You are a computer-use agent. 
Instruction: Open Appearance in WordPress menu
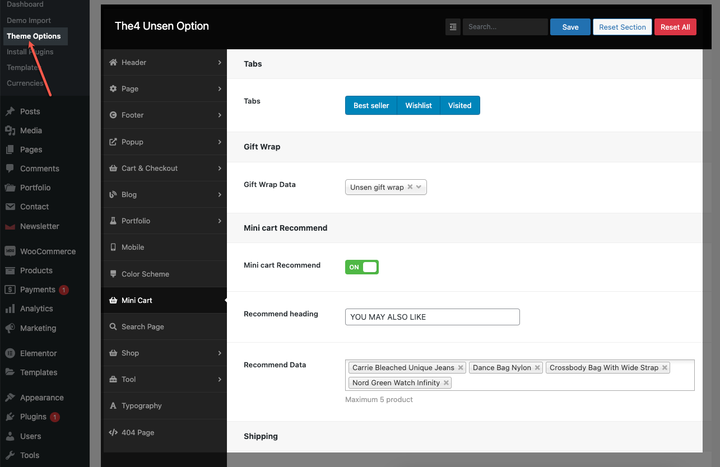(42, 398)
